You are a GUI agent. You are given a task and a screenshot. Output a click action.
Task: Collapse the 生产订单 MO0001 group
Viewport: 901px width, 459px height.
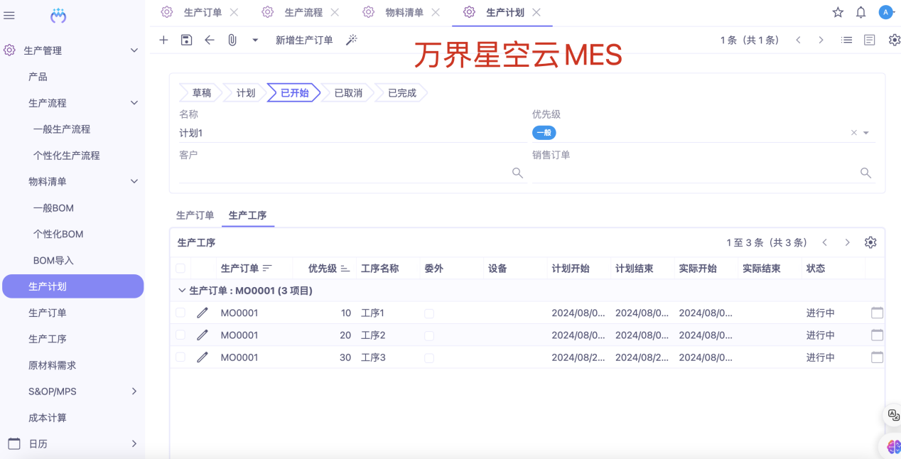coord(182,290)
